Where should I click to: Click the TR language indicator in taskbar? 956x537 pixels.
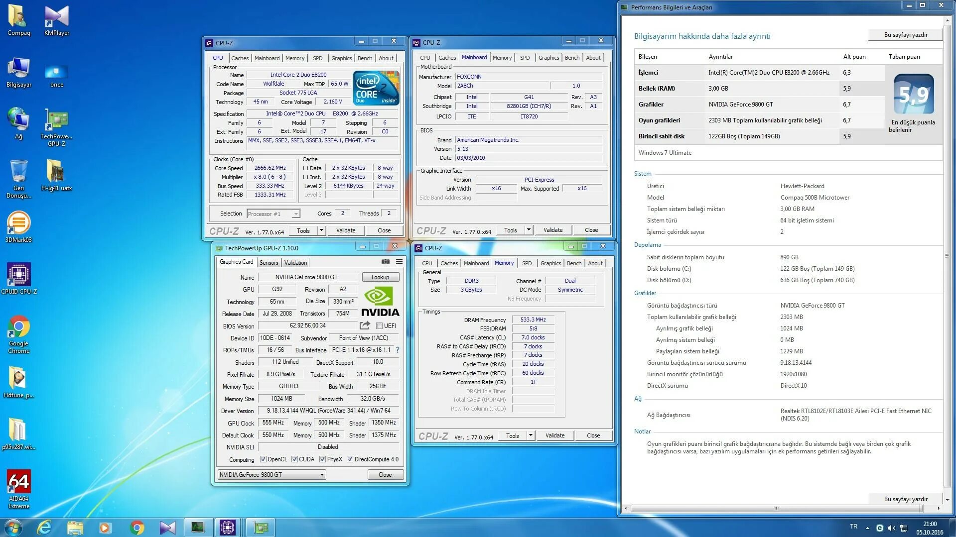[x=853, y=527]
